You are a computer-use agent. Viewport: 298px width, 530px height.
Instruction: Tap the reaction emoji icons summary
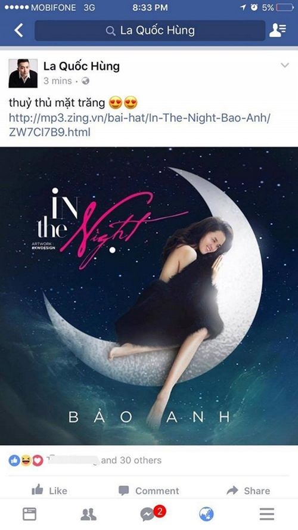[26, 460]
